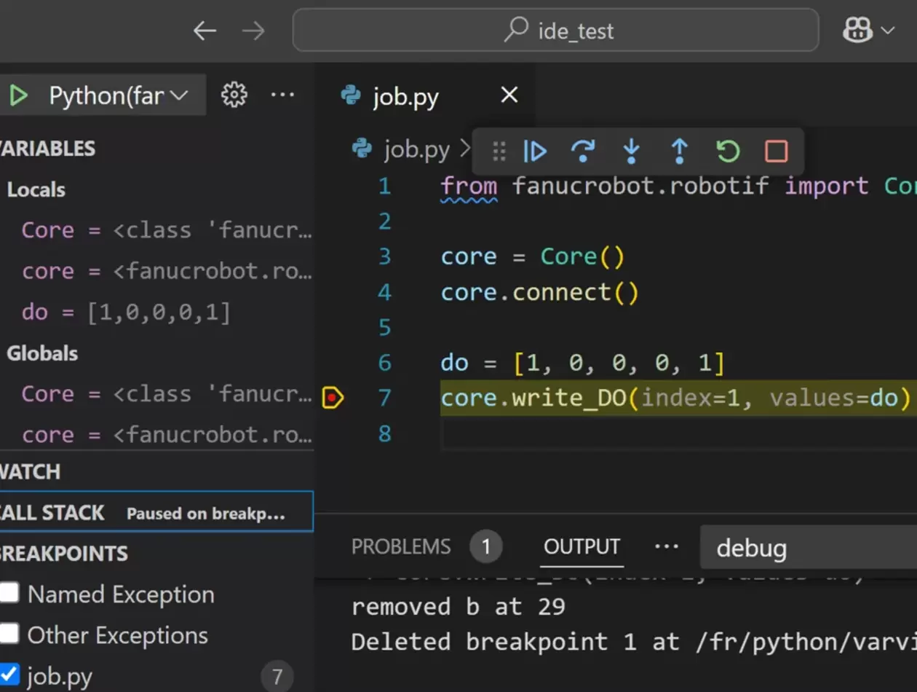Go forward with the right arrow
The image size is (917, 692).
coord(253,31)
